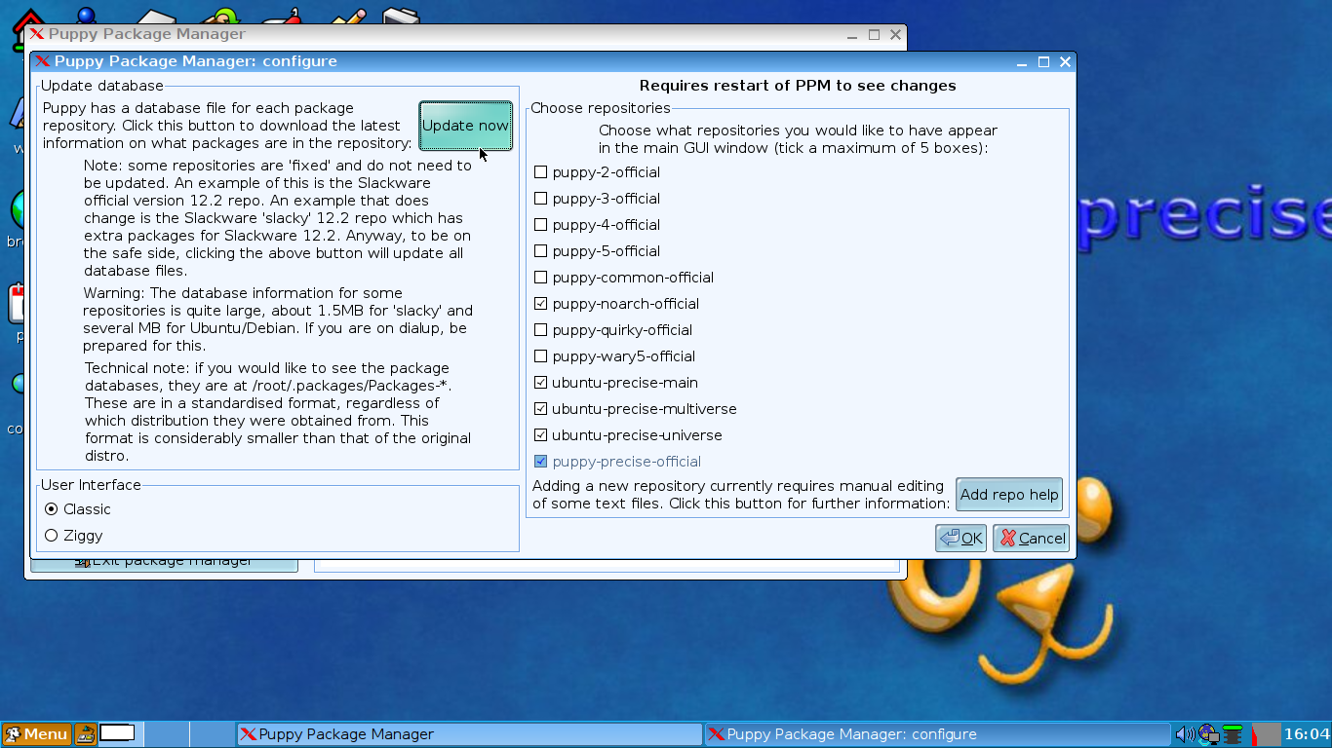1332x748 pixels.
Task: Choose the Classic user interface option
Action: click(x=52, y=509)
